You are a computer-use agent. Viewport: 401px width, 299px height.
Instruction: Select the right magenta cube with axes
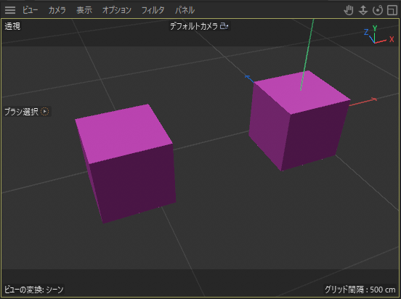299,120
